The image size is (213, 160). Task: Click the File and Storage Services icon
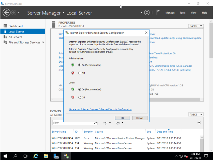click(5, 42)
